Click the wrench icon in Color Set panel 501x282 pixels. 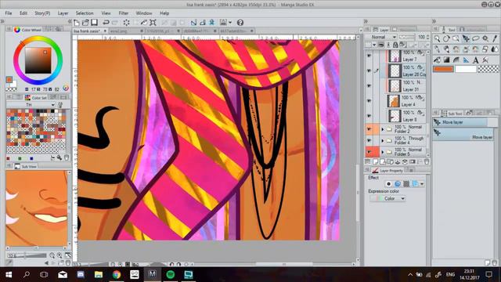[x=59, y=157]
